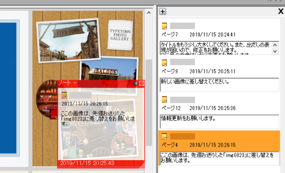This screenshot has width=285, height=173.
Task: Select the note icon for page 7
Action: pyautogui.click(x=164, y=26)
